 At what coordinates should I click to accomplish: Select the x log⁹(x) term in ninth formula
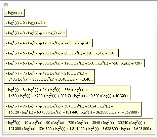(12, 106)
